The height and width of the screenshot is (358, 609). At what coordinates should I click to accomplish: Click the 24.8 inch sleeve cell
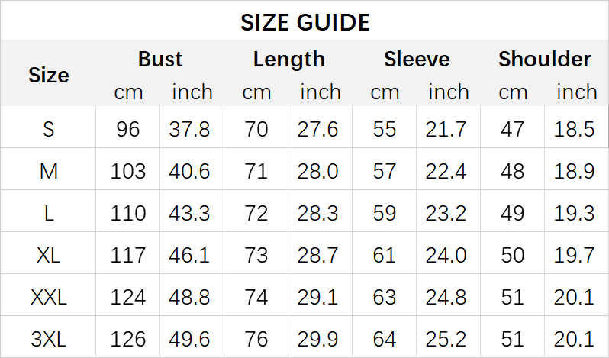[446, 296]
